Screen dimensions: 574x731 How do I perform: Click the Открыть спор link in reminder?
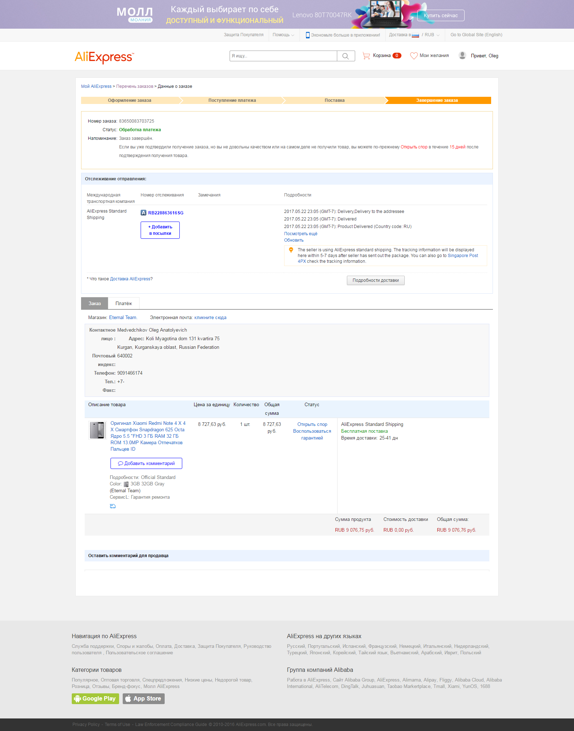coord(414,147)
